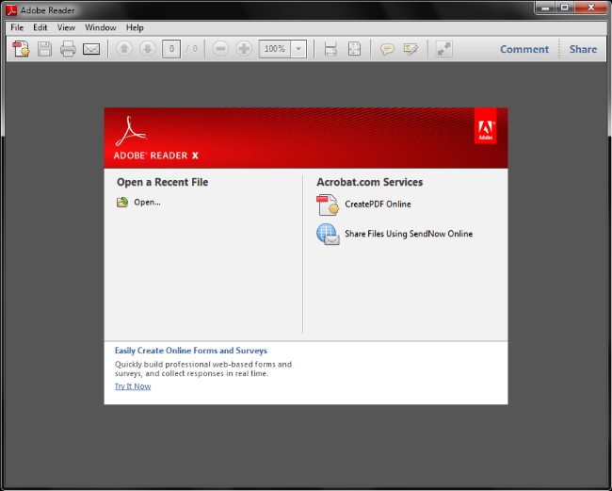Minimize the Adobe Reader window

pos(545,8)
